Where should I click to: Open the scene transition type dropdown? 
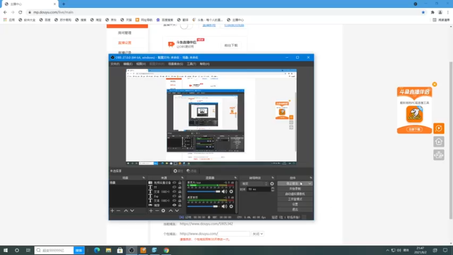click(x=255, y=184)
